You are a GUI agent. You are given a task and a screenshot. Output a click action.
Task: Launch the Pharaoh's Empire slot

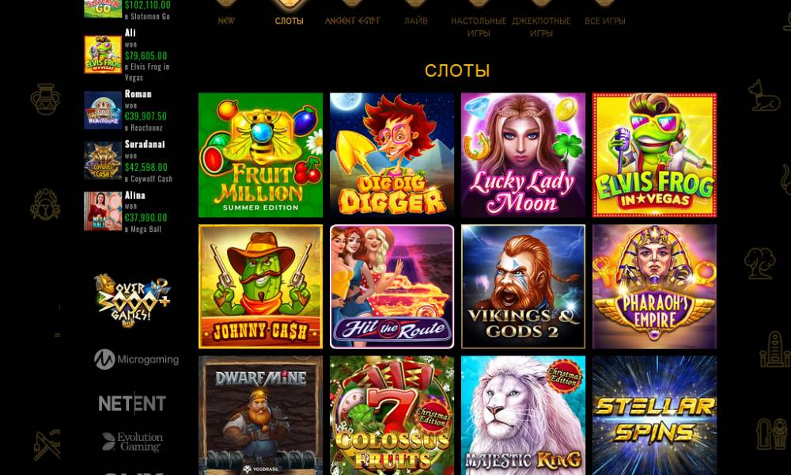click(654, 287)
